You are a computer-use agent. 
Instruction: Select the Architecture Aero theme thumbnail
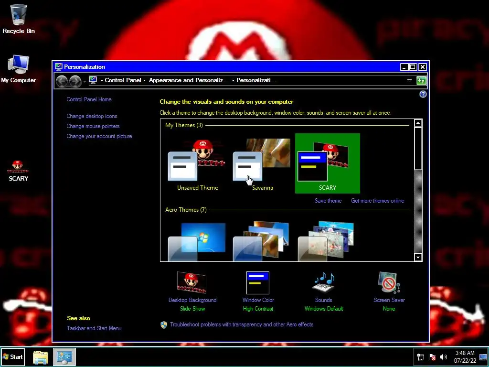point(262,241)
